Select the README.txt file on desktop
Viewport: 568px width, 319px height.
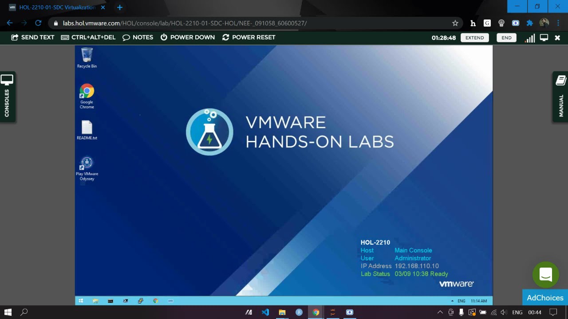87,131
